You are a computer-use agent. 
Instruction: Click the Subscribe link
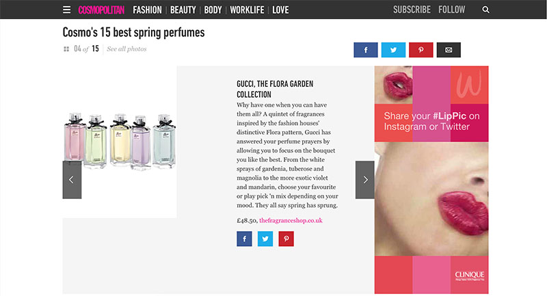tap(412, 10)
